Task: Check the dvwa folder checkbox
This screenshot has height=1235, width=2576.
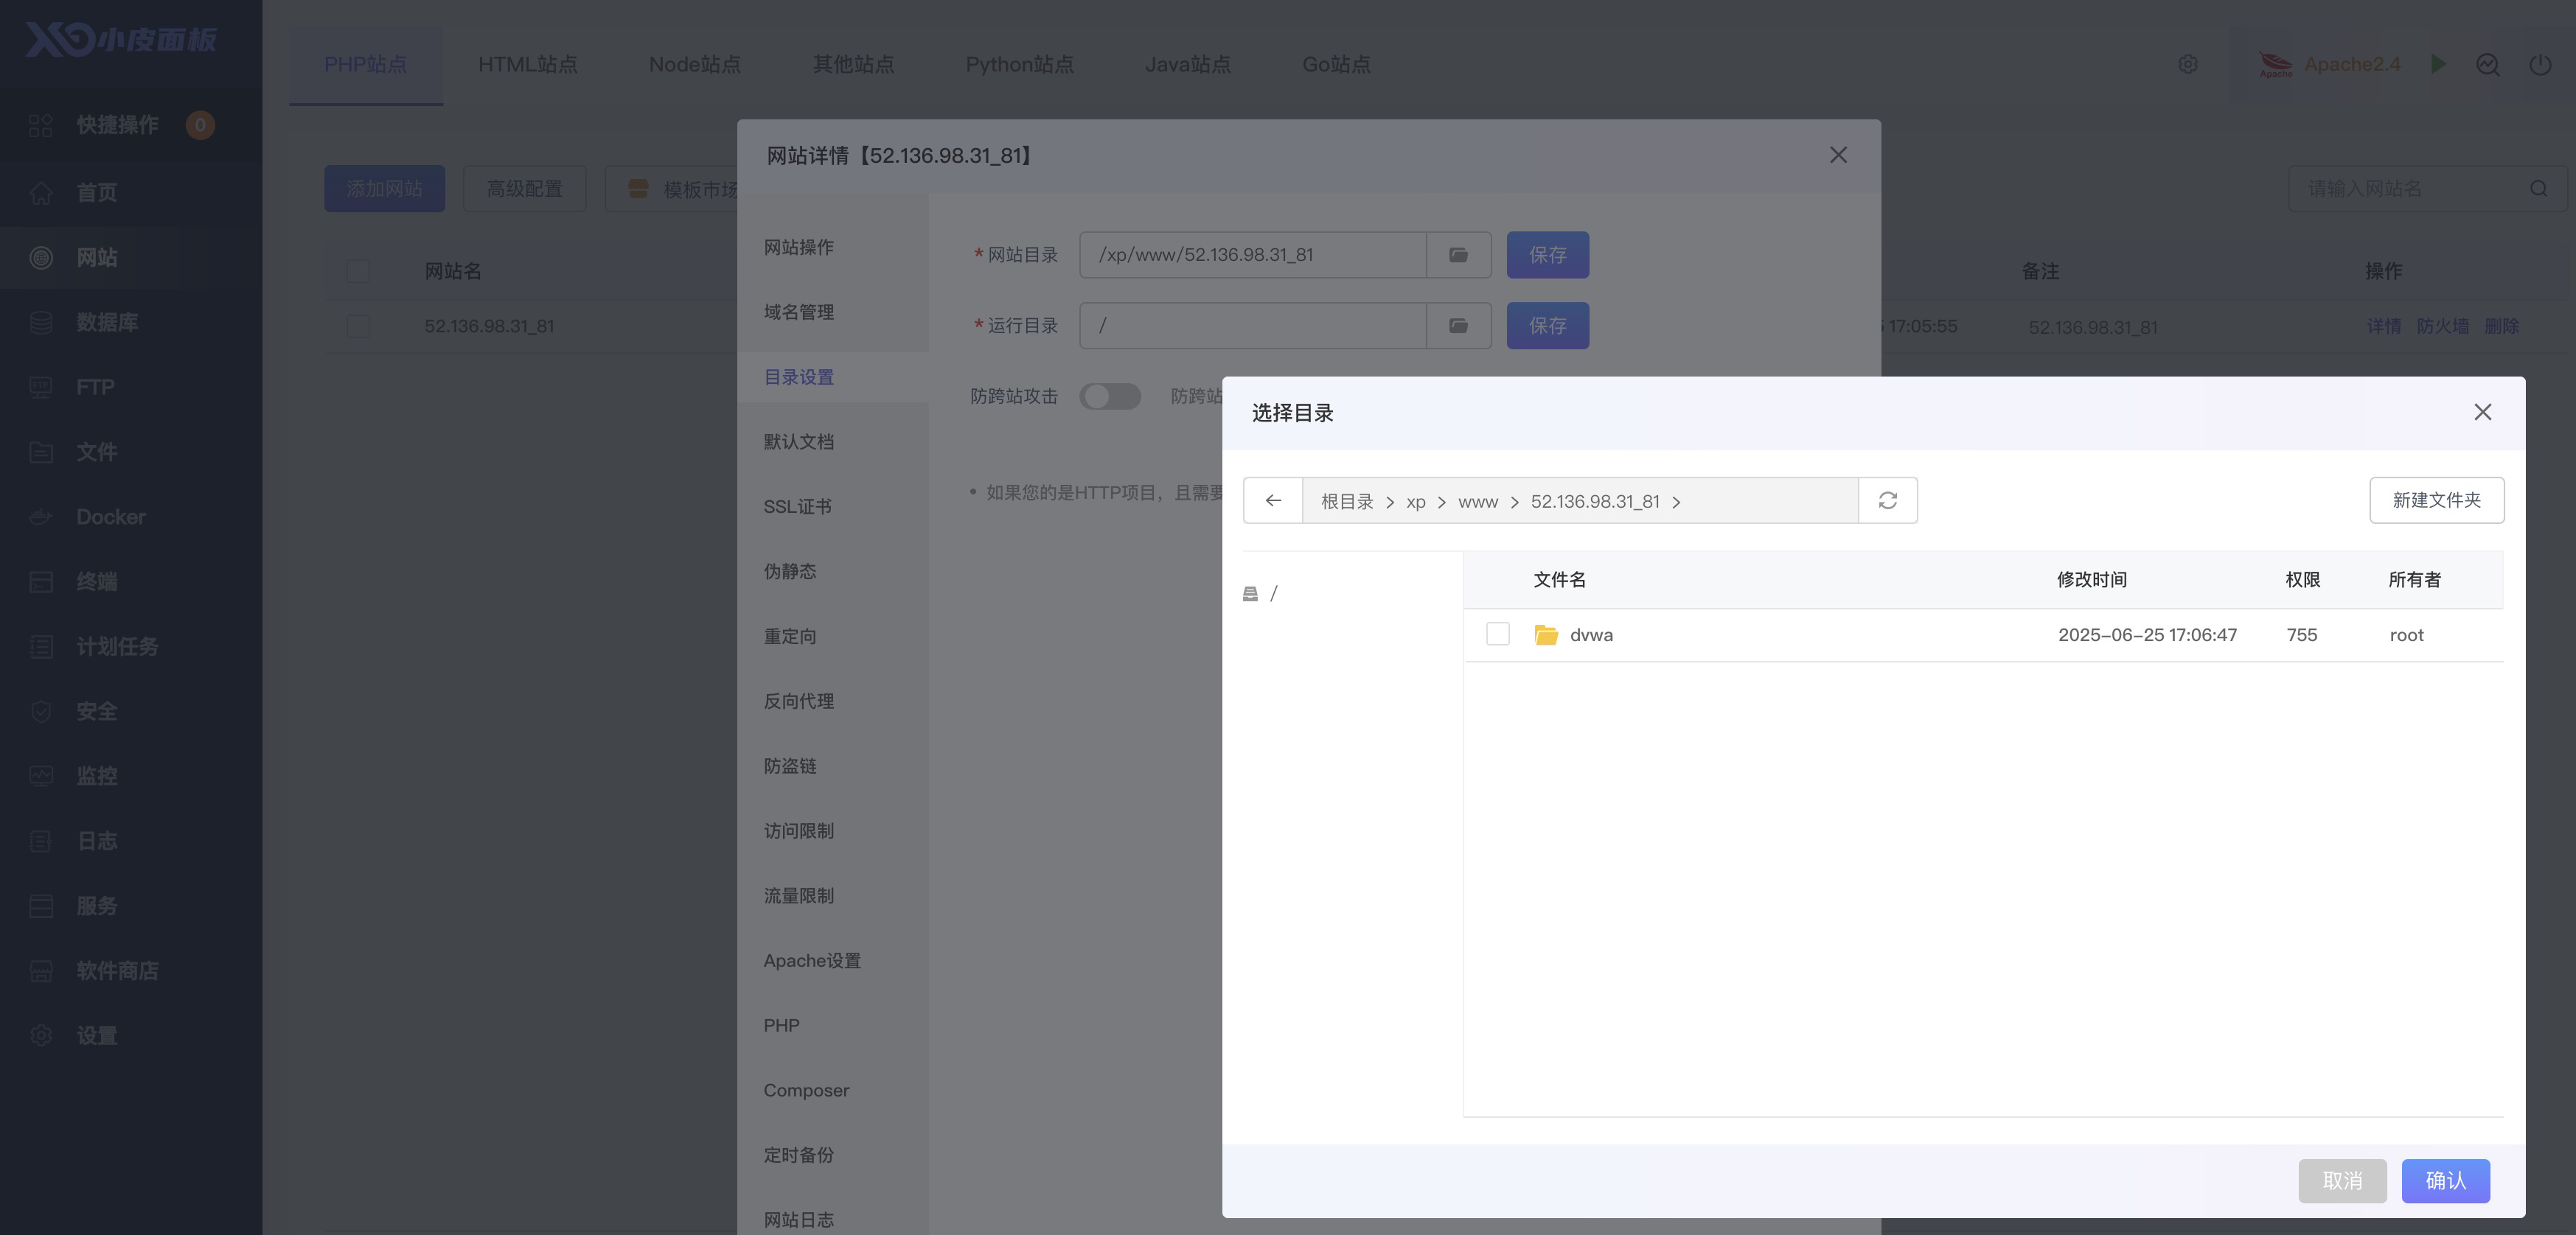Action: (1497, 634)
